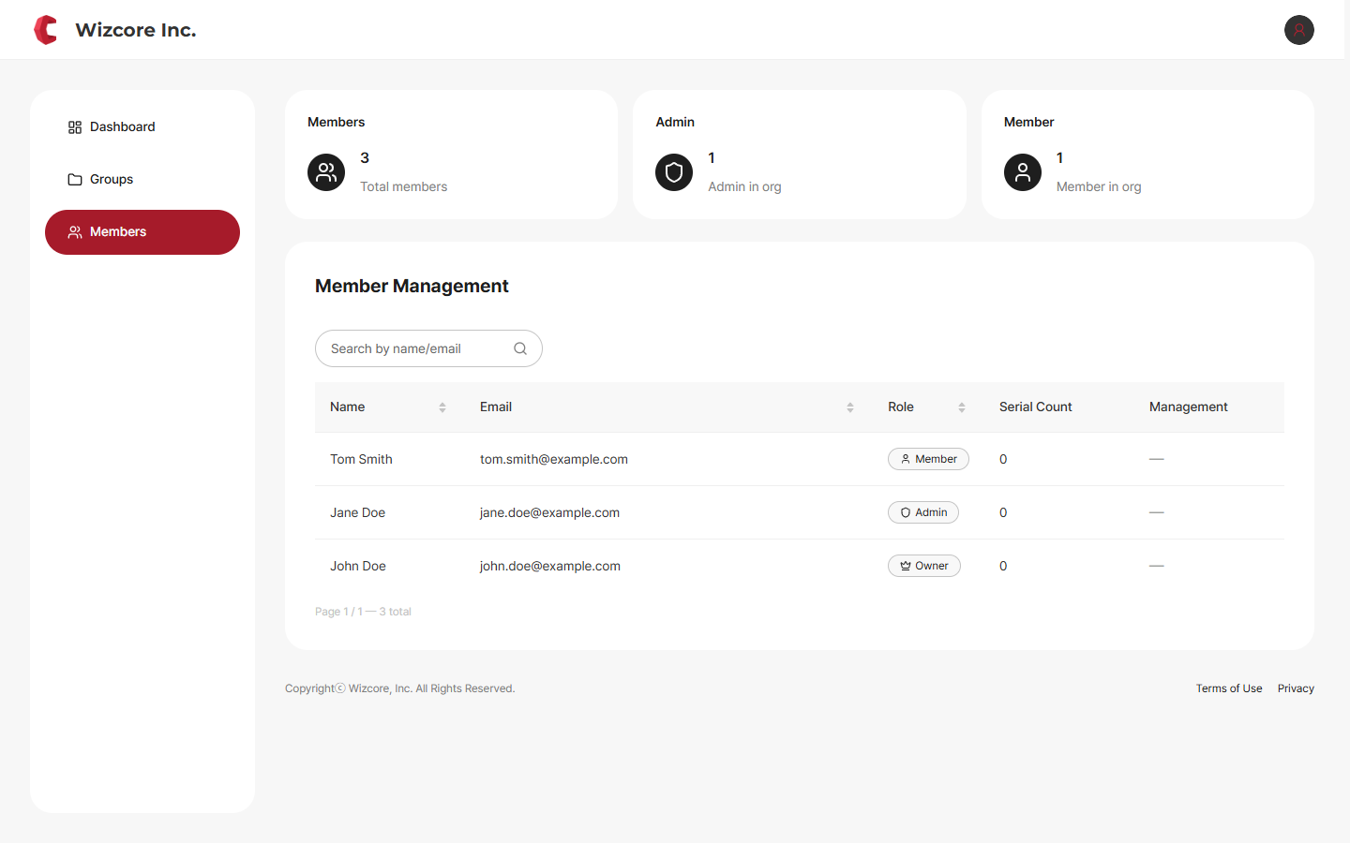Click the 'Page 1 / 1 — 3 total' text
This screenshot has height=843, width=1350.
[x=364, y=612]
